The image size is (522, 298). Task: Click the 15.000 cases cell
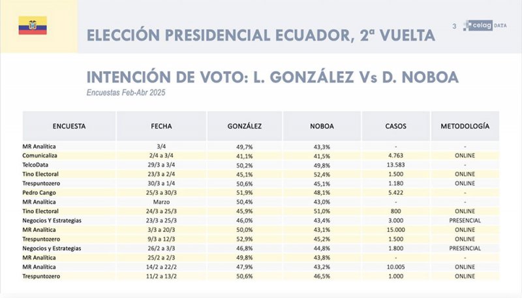(x=395, y=230)
